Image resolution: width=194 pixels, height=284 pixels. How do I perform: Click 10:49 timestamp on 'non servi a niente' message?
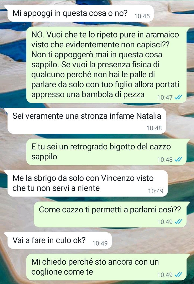156,191
